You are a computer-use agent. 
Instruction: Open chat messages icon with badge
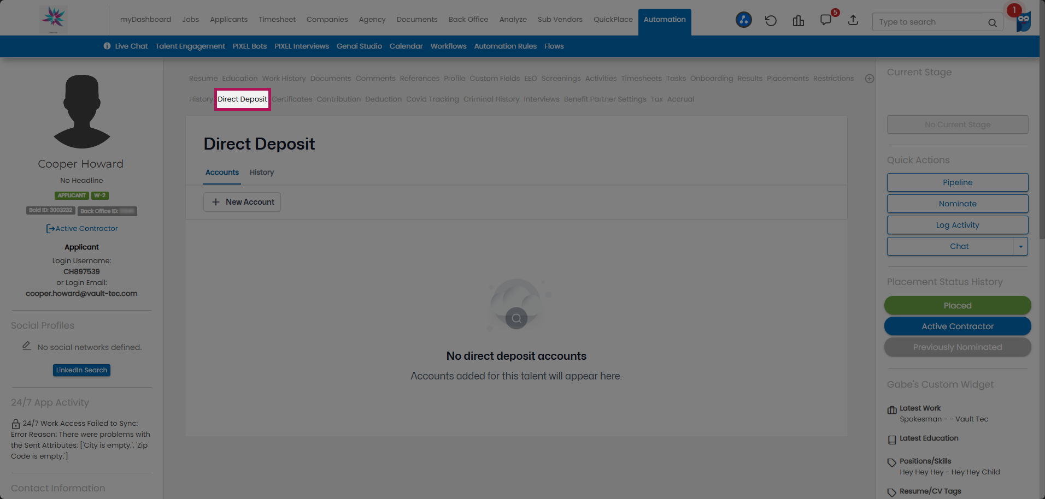point(826,20)
